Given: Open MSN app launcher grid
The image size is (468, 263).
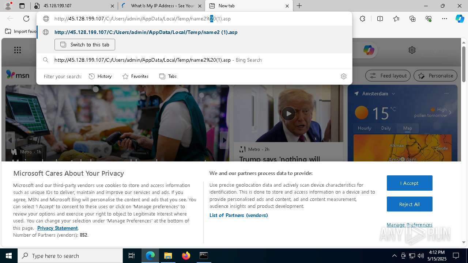Looking at the screenshot, I should (x=18, y=50).
